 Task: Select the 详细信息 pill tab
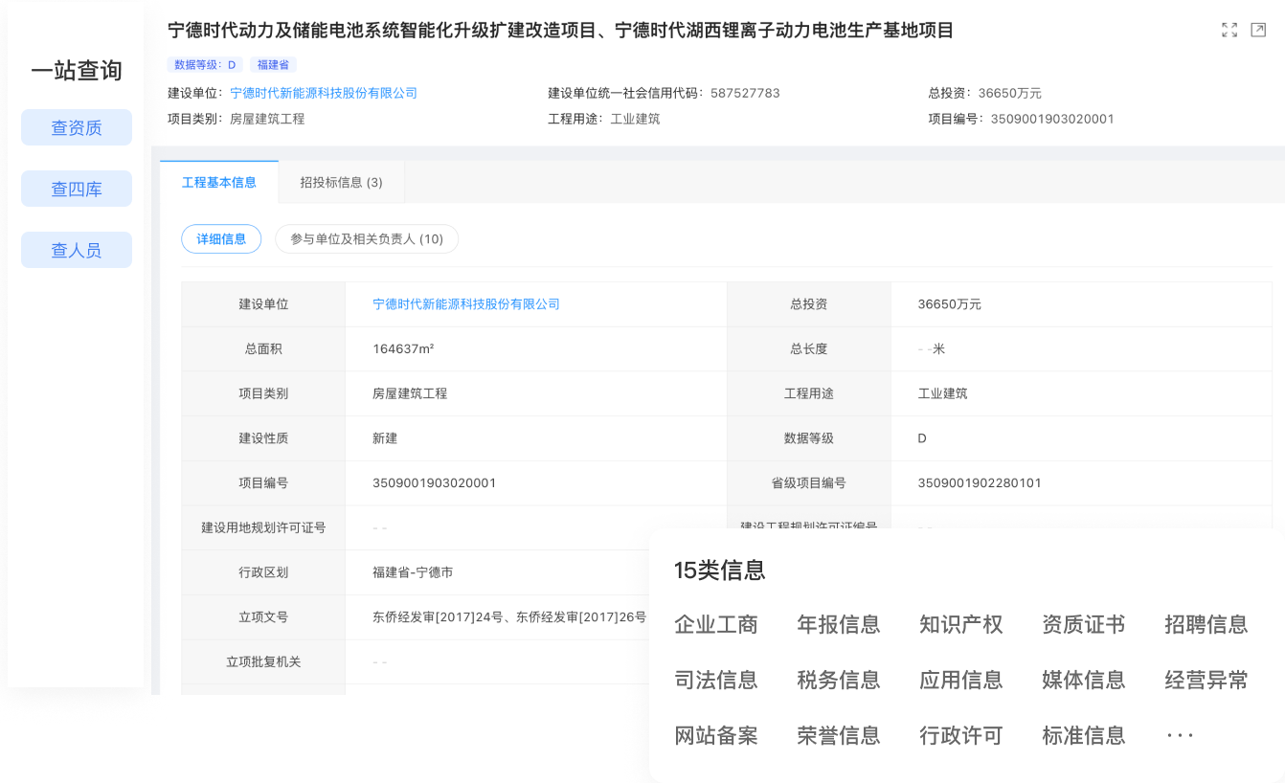tap(221, 239)
